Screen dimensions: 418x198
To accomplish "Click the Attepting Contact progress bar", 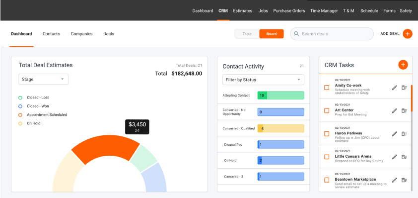I will 280,96.
